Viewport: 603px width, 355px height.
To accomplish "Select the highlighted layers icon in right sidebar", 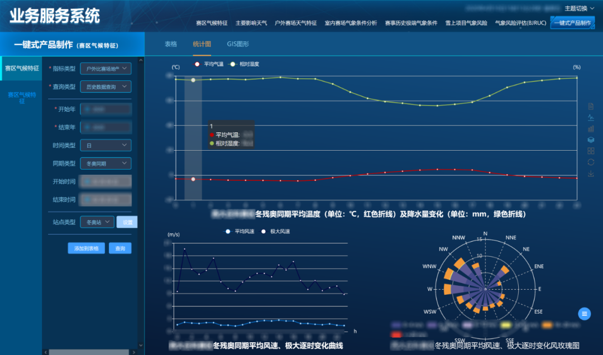I will coord(591,140).
